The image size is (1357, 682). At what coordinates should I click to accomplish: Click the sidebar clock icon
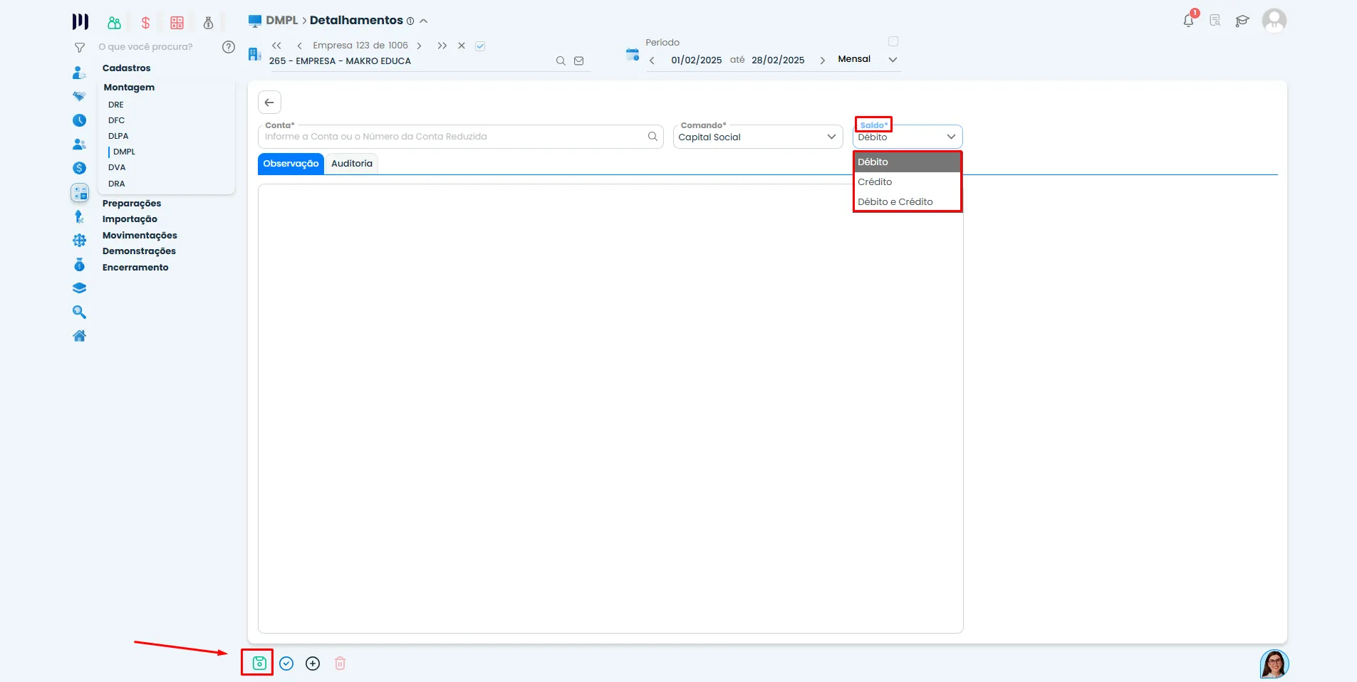click(79, 120)
